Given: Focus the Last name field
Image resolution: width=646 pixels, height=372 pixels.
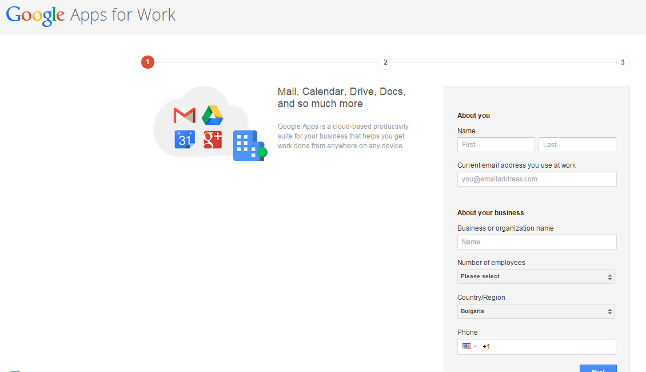Looking at the screenshot, I should (x=577, y=145).
